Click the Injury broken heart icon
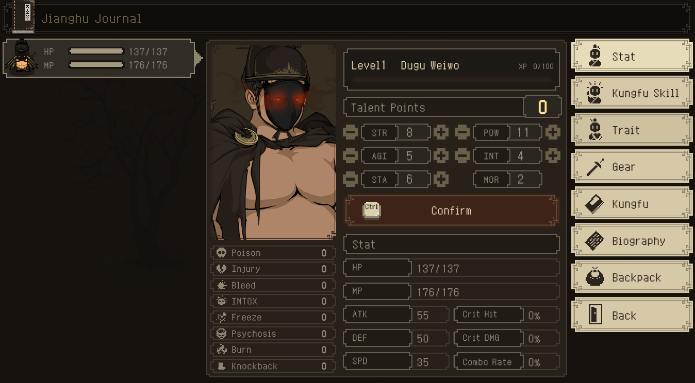Viewport: 695px width, 383px height. pyautogui.click(x=221, y=269)
